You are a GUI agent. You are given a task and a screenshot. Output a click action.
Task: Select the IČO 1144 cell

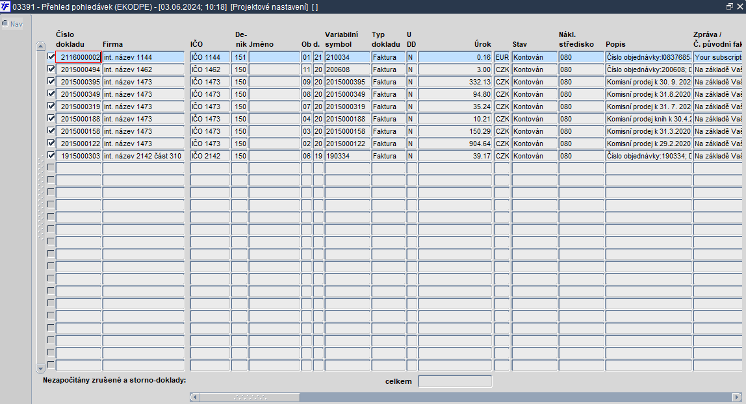pos(210,57)
